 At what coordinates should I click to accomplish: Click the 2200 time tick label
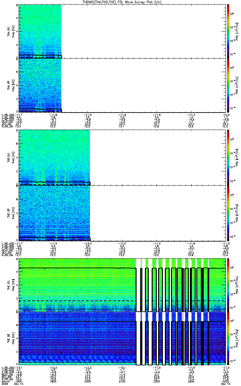click(156, 381)
